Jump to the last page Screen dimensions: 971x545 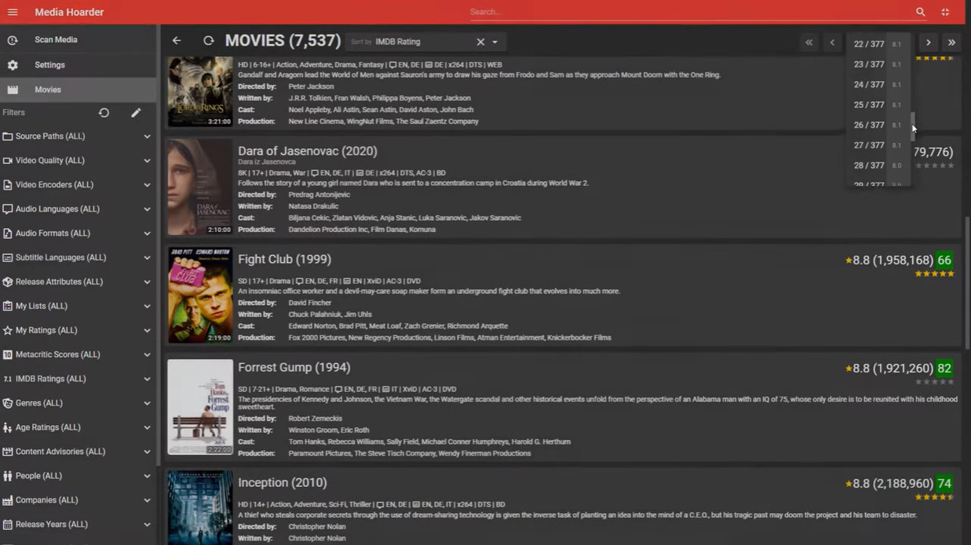click(x=951, y=42)
